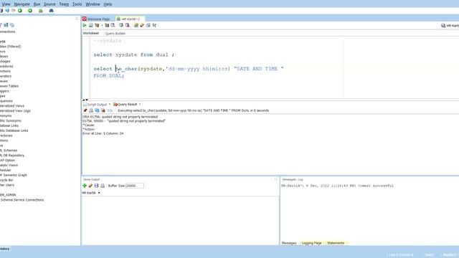This screenshot has width=459, height=258.
Task: Switch to the Worksheet sub-tab
Action: click(91, 34)
